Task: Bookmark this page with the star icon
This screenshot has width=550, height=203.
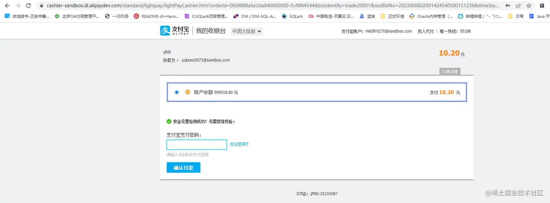Action: (529, 6)
